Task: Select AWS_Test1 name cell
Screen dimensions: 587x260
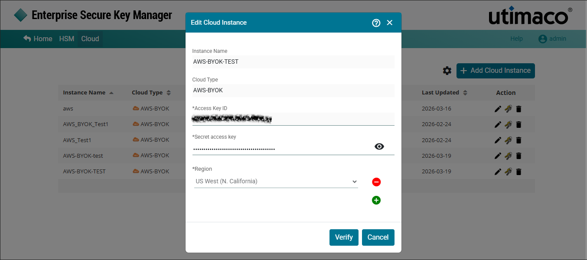Action: coord(77,140)
